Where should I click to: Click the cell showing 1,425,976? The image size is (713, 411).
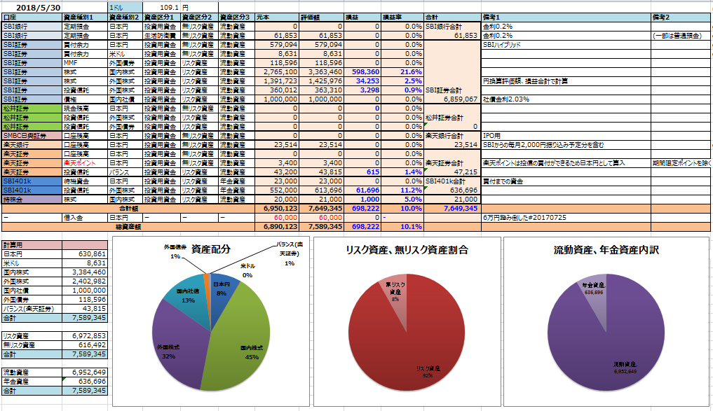(322, 81)
